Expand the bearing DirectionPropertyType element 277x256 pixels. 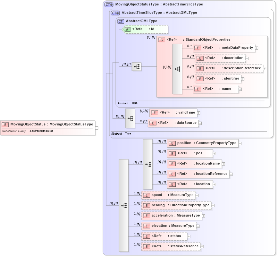pos(213,206)
